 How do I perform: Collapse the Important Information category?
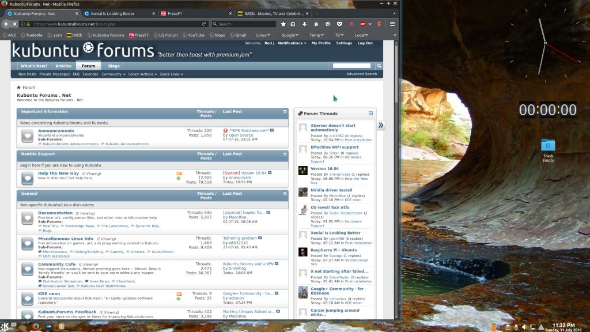(x=285, y=112)
